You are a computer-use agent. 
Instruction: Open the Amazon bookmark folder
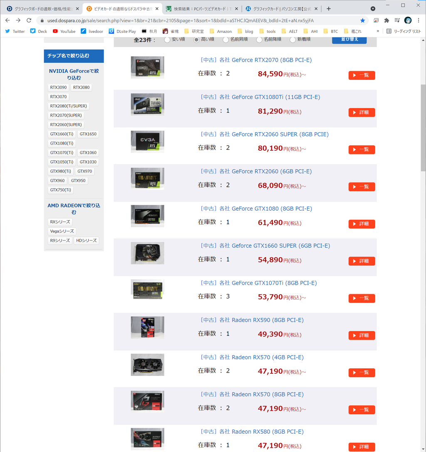point(220,31)
